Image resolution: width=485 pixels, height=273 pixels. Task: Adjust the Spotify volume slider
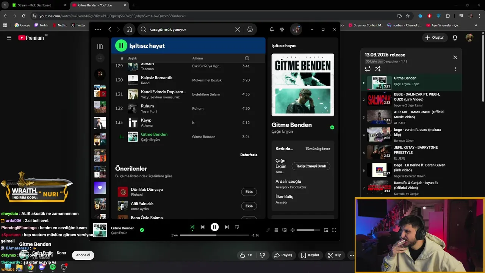[x=308, y=230]
